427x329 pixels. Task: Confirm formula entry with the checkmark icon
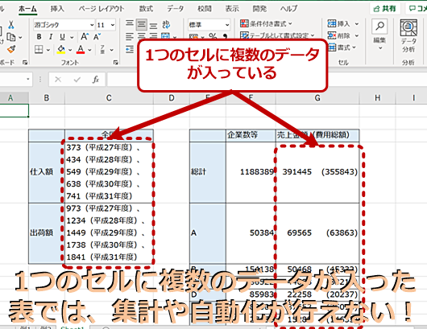(77, 80)
